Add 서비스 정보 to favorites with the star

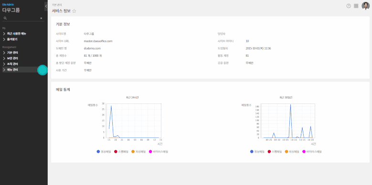[x=74, y=11]
